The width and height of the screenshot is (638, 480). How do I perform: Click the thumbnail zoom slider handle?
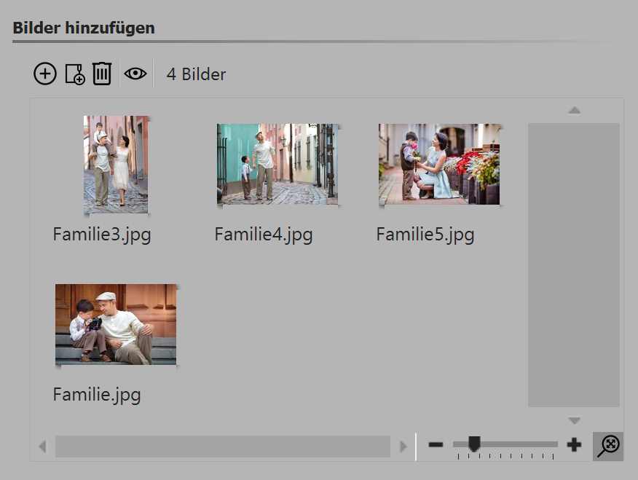(x=474, y=444)
